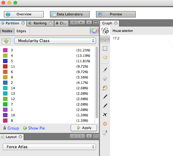This screenshot has height=156, width=173.
Task: Click the blue swatch for class 5
Action: (5, 61)
